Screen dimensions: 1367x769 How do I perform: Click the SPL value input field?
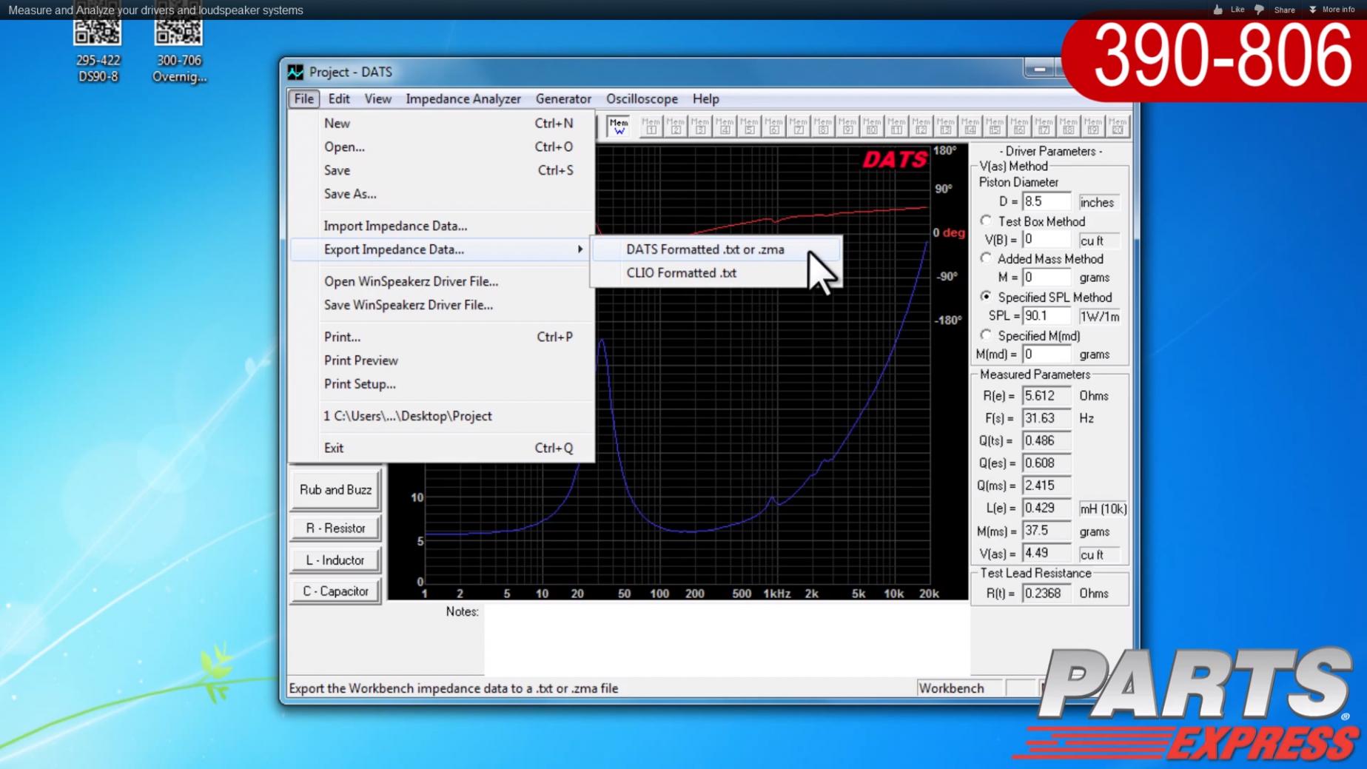(1046, 316)
